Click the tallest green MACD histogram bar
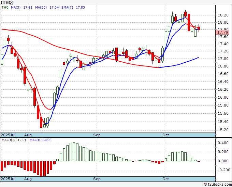Image resolution: width=232 pixels, height=187 pixels. (x=74, y=152)
